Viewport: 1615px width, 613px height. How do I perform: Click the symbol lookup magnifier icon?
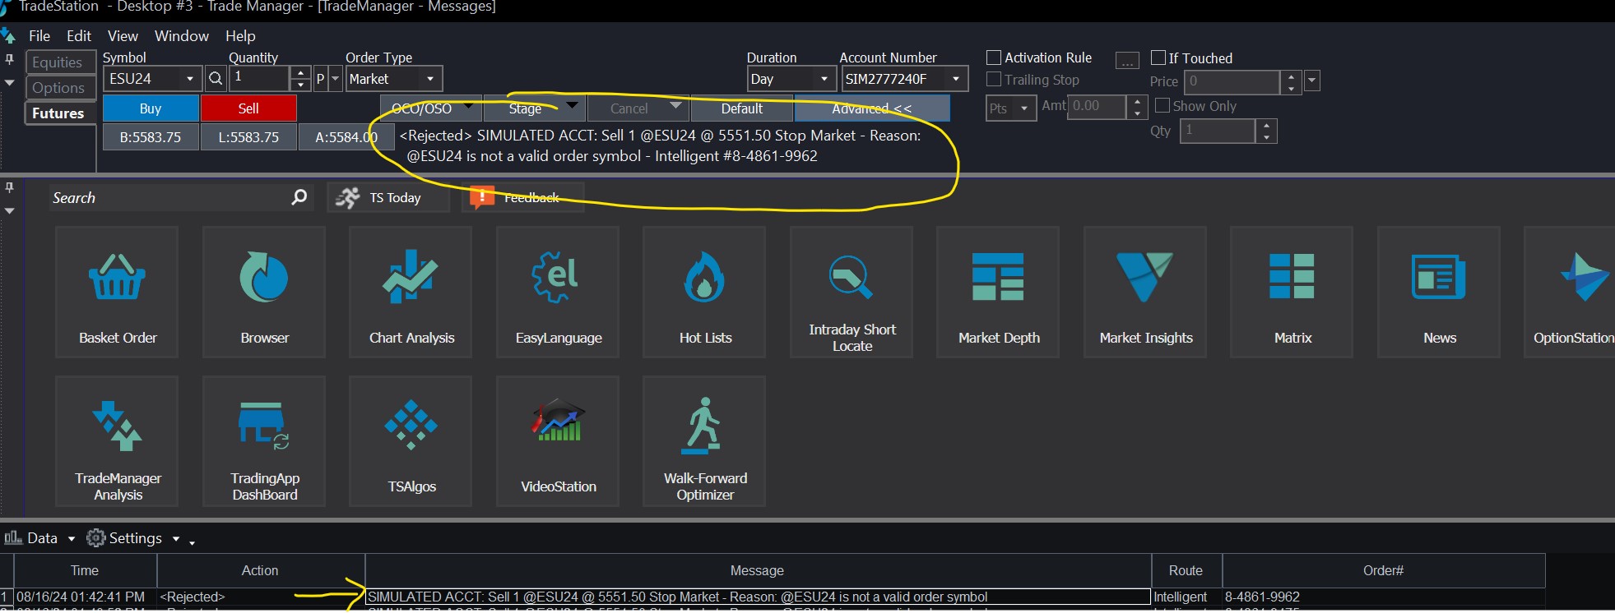[216, 79]
